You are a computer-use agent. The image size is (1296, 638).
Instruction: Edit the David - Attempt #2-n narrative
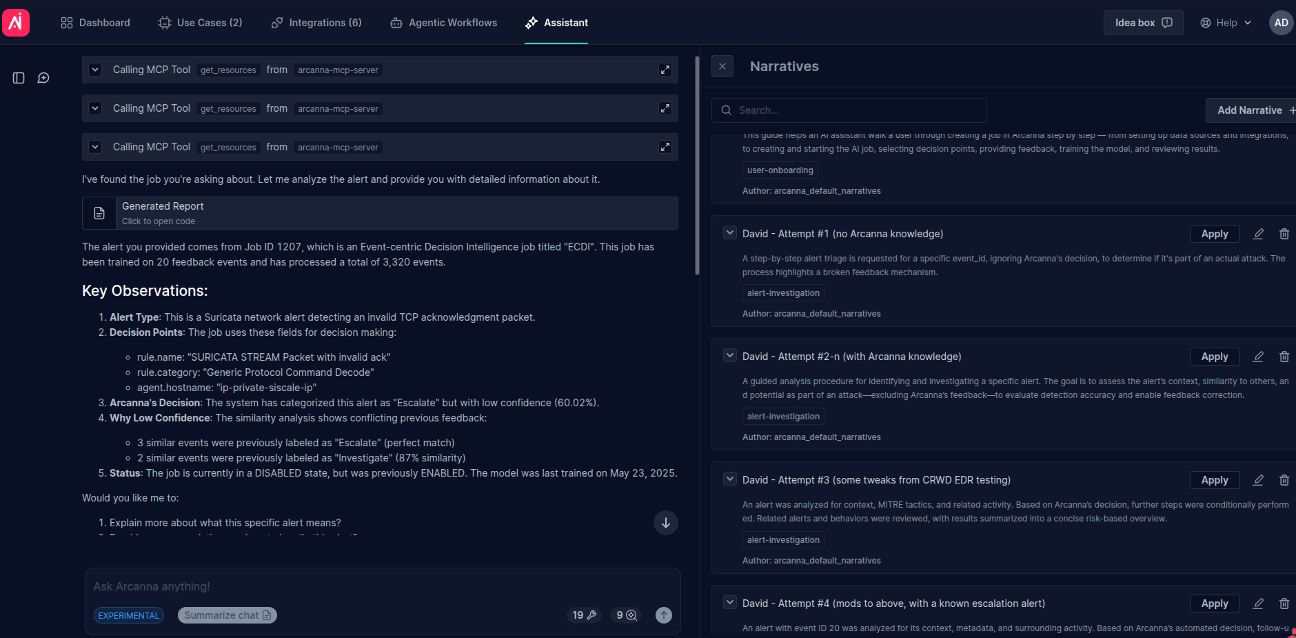(1258, 357)
